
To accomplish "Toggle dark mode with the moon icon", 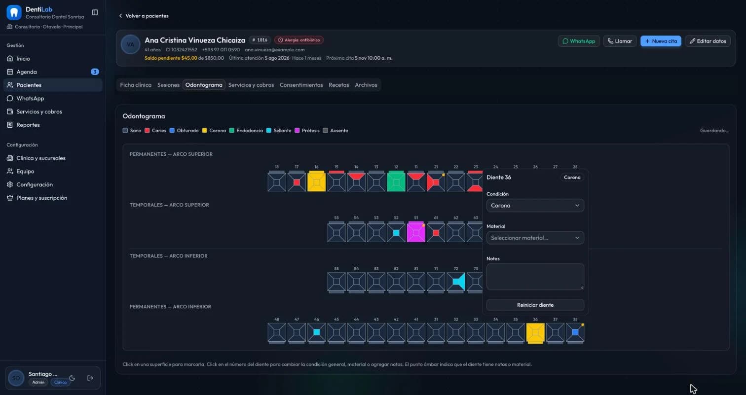I will [72, 378].
